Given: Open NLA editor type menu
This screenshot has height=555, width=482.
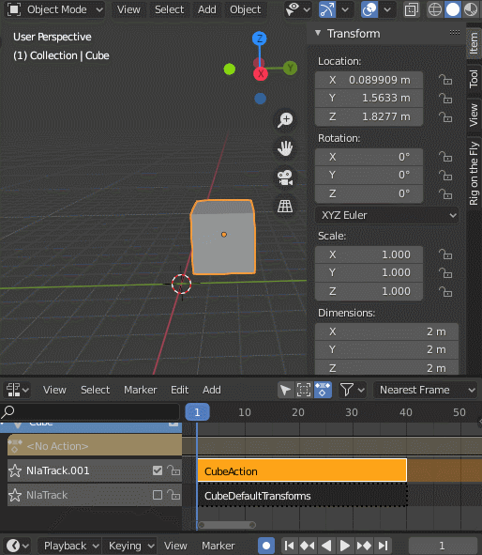Looking at the screenshot, I should coord(17,390).
